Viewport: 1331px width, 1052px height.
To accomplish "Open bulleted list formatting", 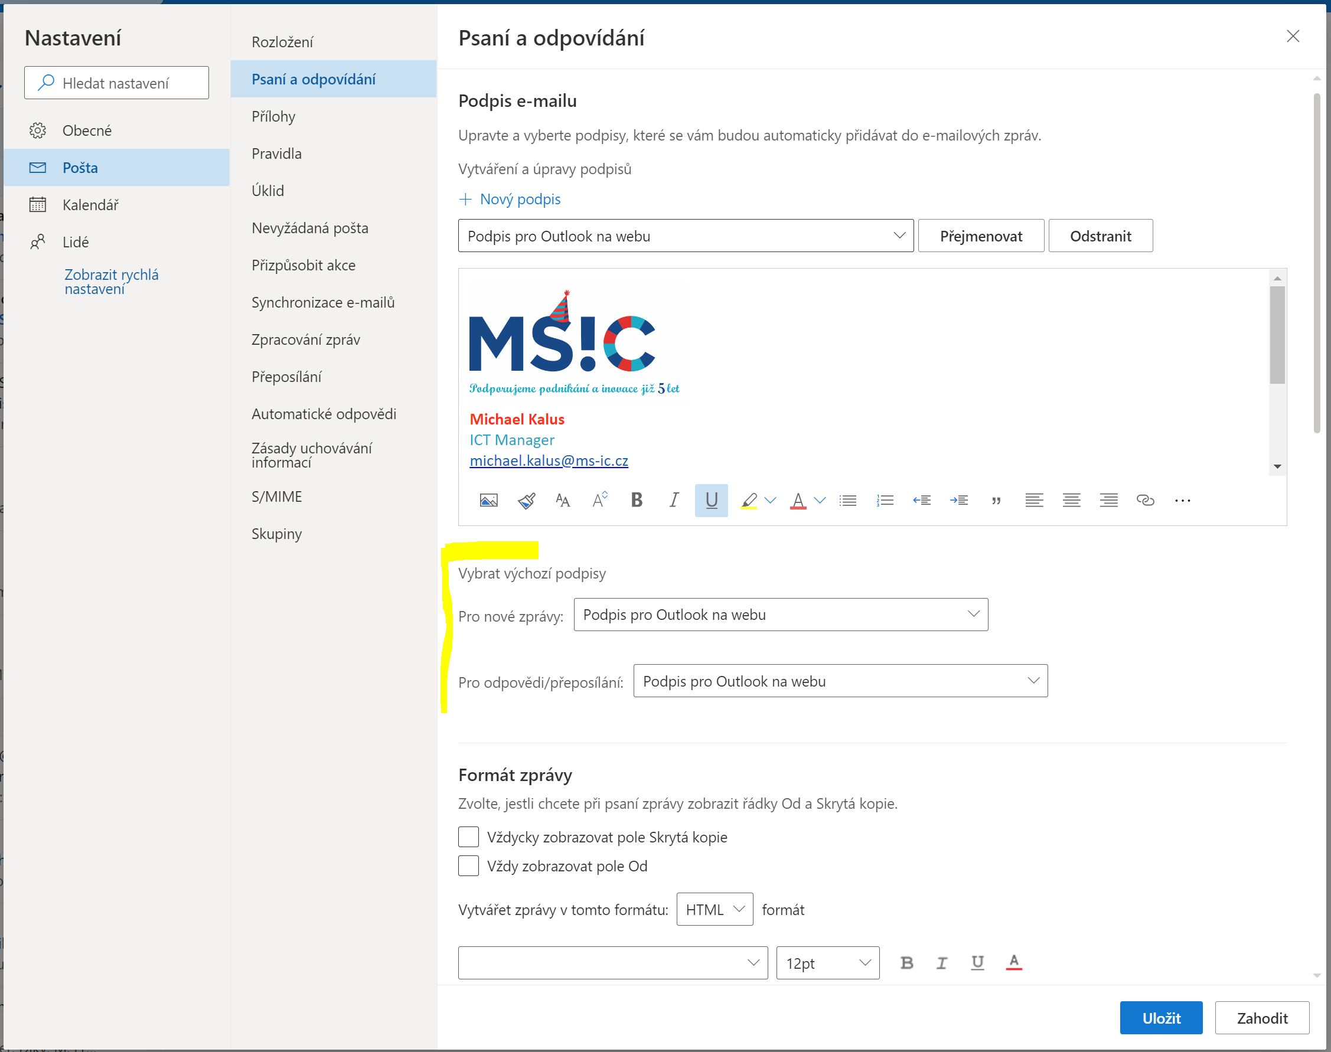I will click(848, 500).
